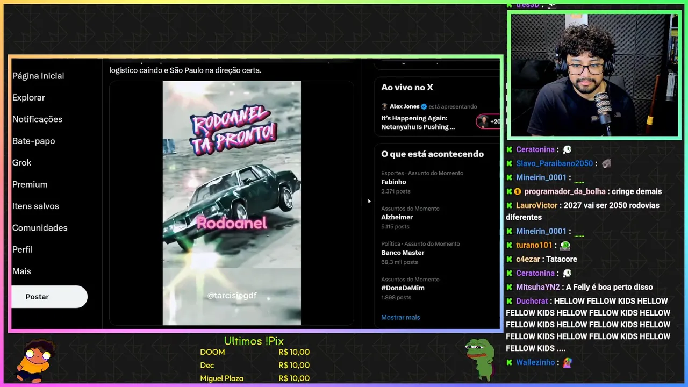Click username MitsuhaYN2 in chat

(537, 287)
